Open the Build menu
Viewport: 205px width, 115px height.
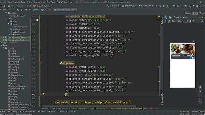43,2
